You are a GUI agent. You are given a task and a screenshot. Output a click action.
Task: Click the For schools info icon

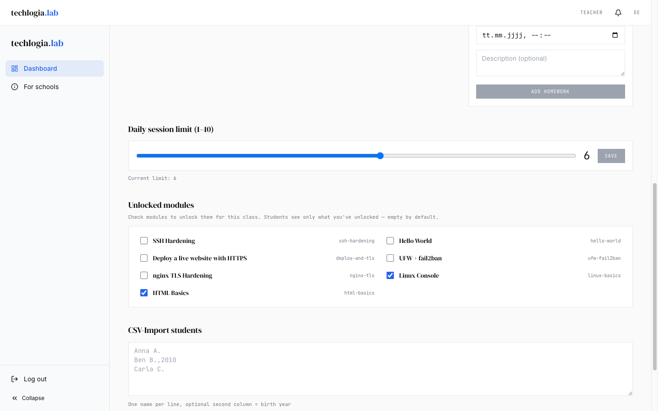pos(15,87)
